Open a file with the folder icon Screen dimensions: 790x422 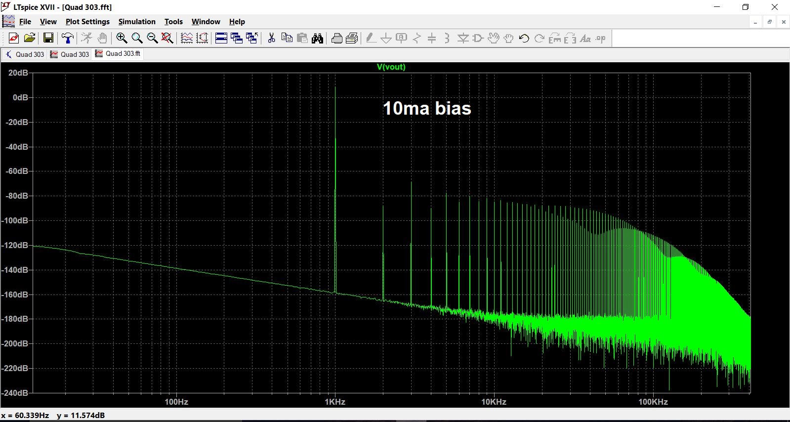point(30,38)
